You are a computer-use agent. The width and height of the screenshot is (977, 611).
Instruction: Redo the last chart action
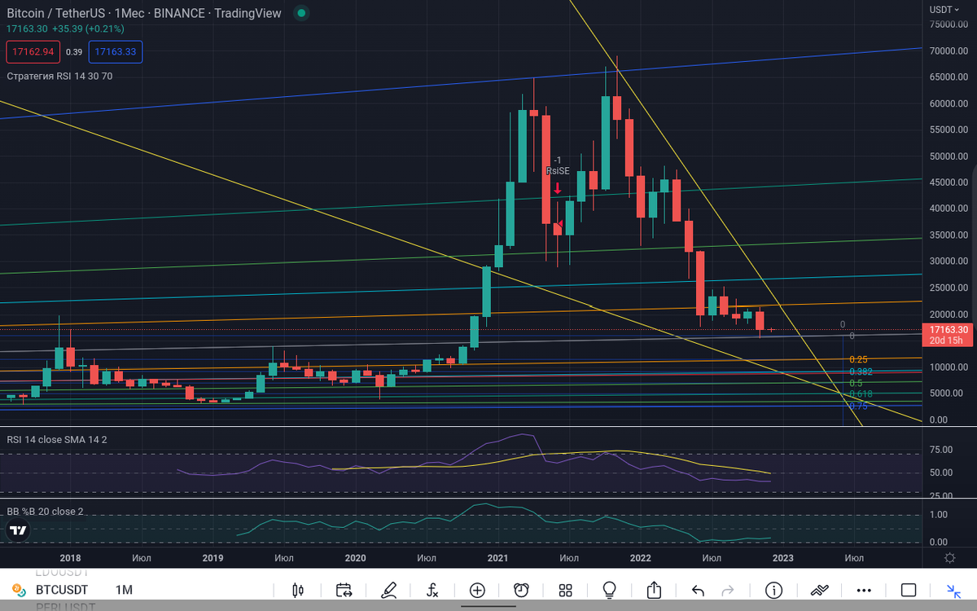click(x=728, y=590)
